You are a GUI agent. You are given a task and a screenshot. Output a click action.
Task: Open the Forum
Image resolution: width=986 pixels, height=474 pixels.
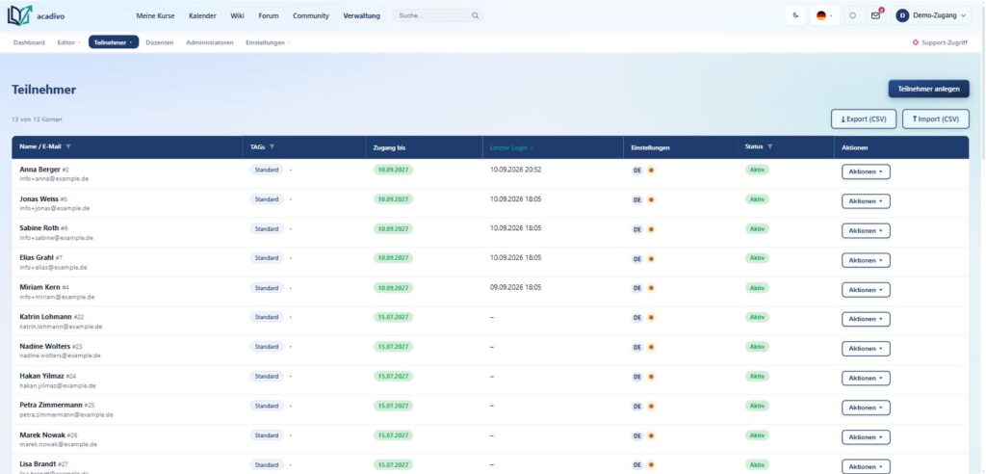click(269, 15)
